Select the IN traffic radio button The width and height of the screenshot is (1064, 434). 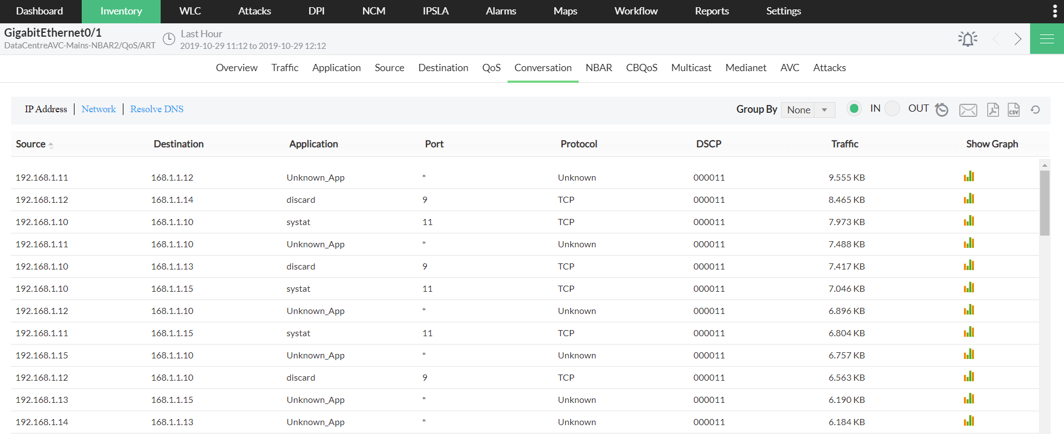[854, 108]
